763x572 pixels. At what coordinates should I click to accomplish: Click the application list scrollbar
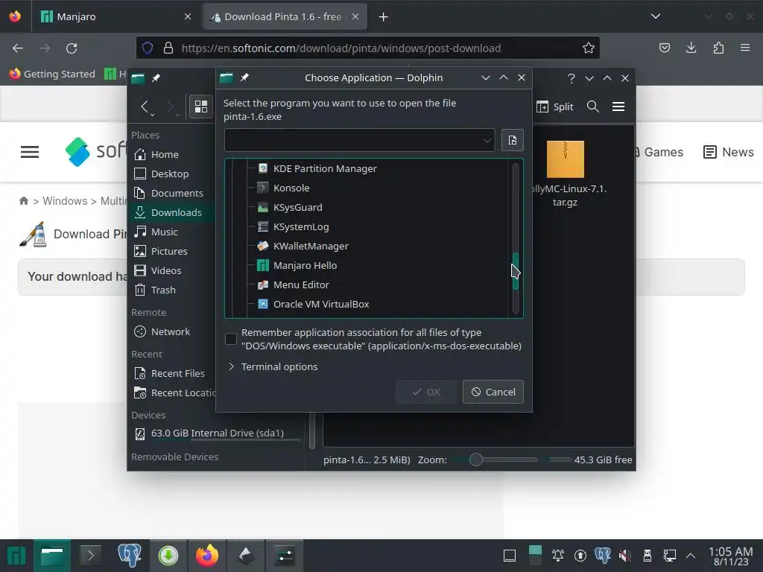point(516,271)
